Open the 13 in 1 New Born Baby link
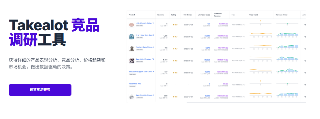This screenshot has width=320, height=119. pyautogui.click(x=145, y=35)
